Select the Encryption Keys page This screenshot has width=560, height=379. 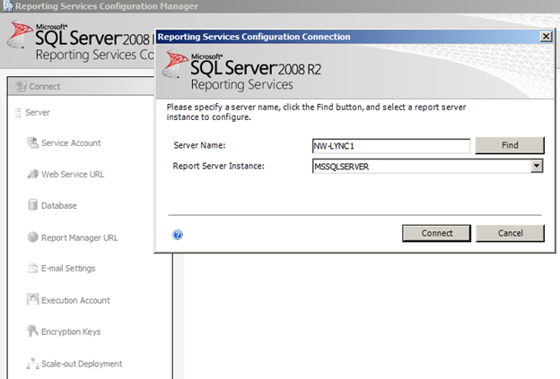(71, 332)
